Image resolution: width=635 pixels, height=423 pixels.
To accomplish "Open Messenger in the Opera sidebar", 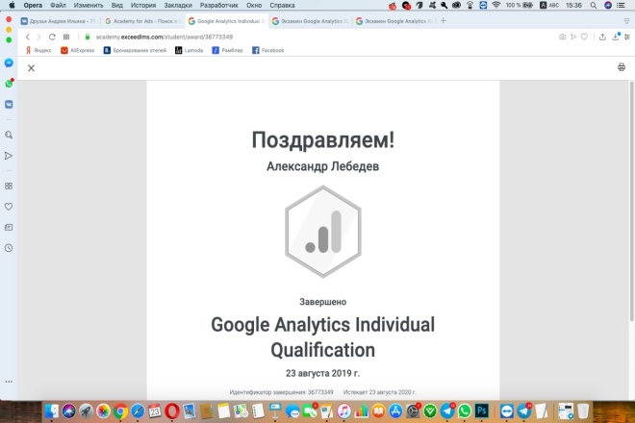I will [x=9, y=62].
